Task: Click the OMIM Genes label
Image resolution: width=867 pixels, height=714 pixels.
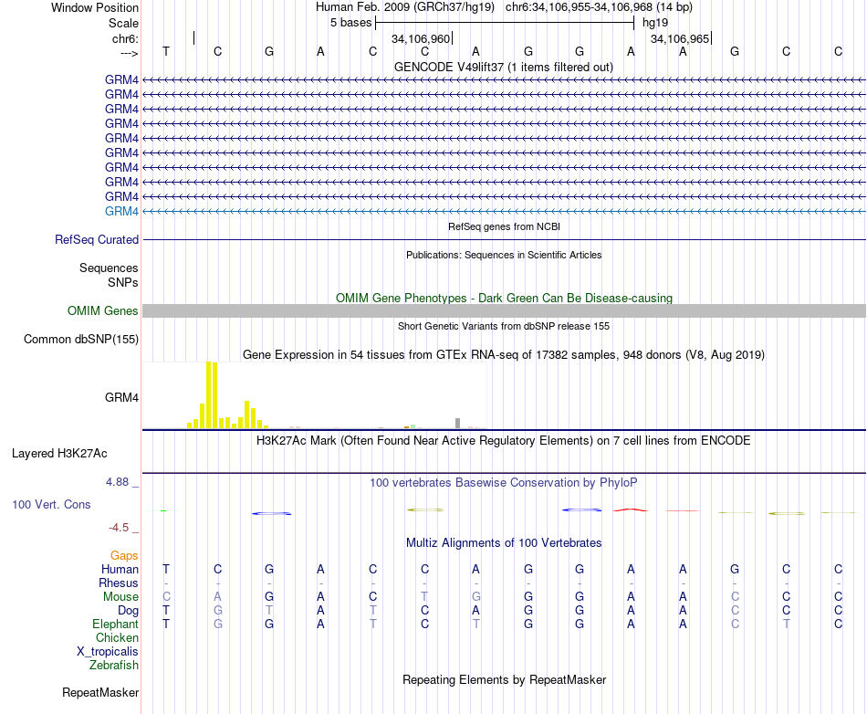Action: 103,310
